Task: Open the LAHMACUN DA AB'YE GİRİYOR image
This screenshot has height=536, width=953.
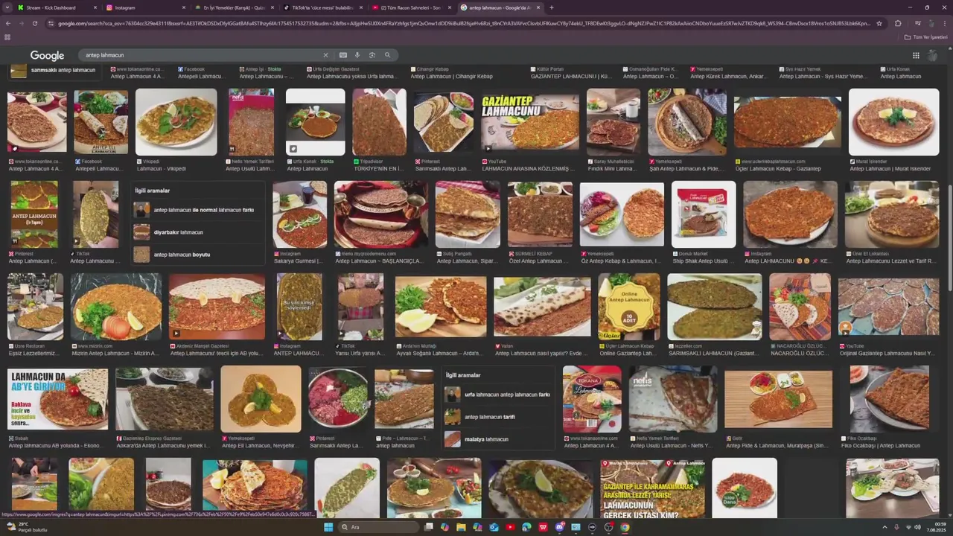Action: click(57, 399)
